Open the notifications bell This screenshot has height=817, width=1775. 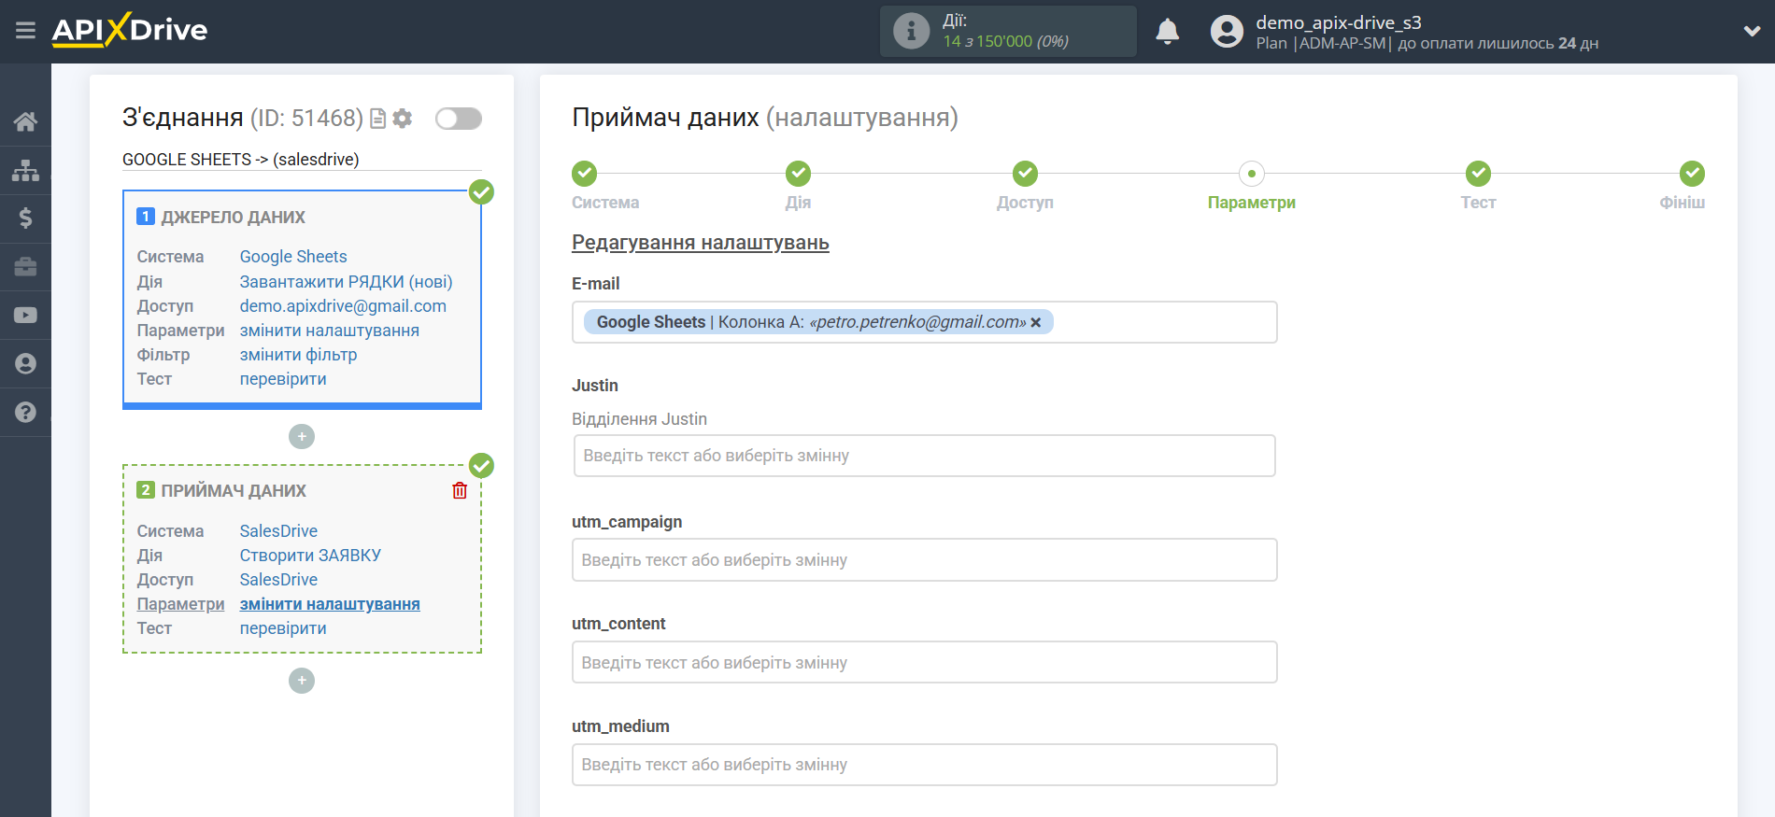1167,32
